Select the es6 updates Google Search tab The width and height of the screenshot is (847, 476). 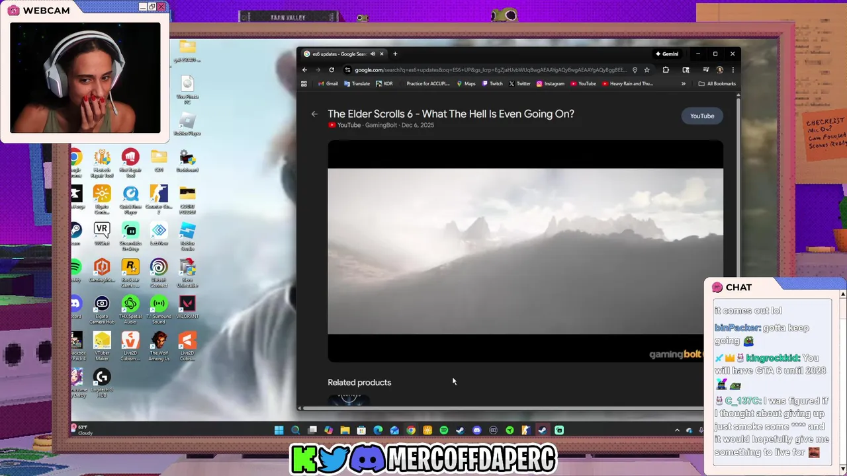(344, 54)
